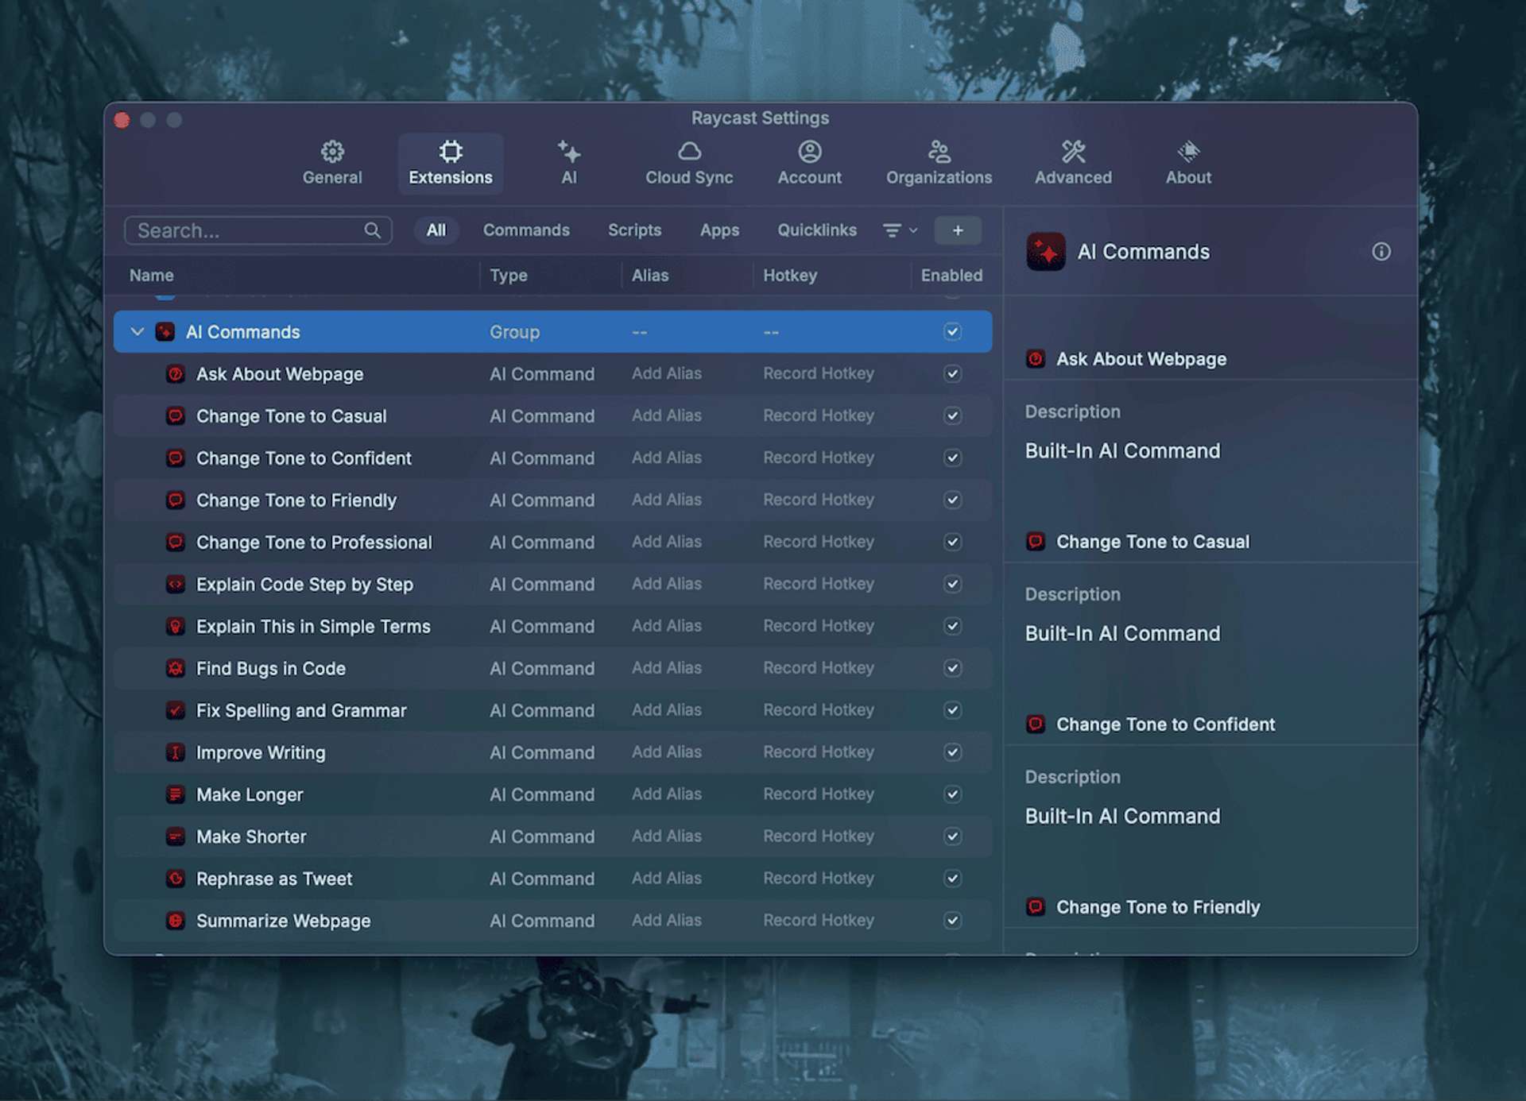1526x1101 pixels.
Task: Click the AI Commands group icon in list
Action: point(165,331)
